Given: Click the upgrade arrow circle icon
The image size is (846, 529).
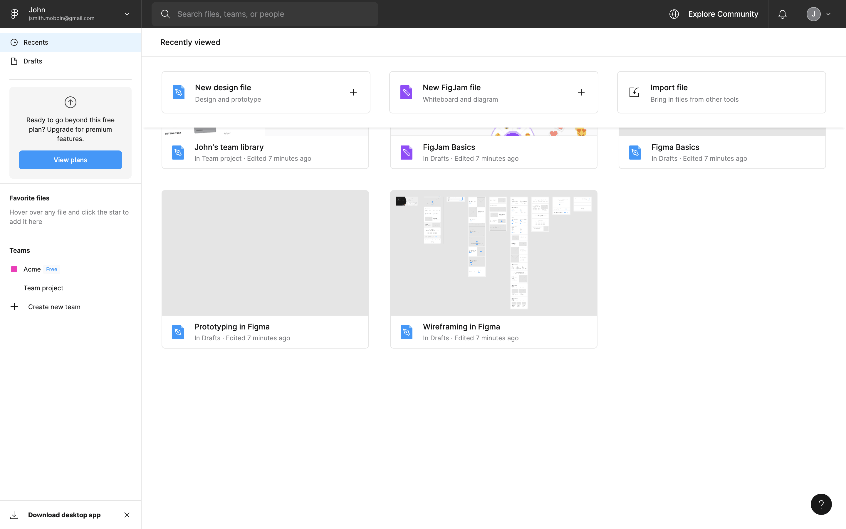Looking at the screenshot, I should [x=70, y=102].
